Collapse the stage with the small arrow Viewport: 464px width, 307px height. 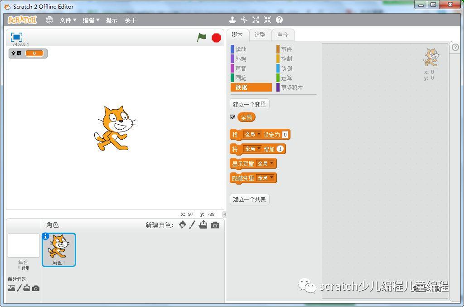coord(225,214)
